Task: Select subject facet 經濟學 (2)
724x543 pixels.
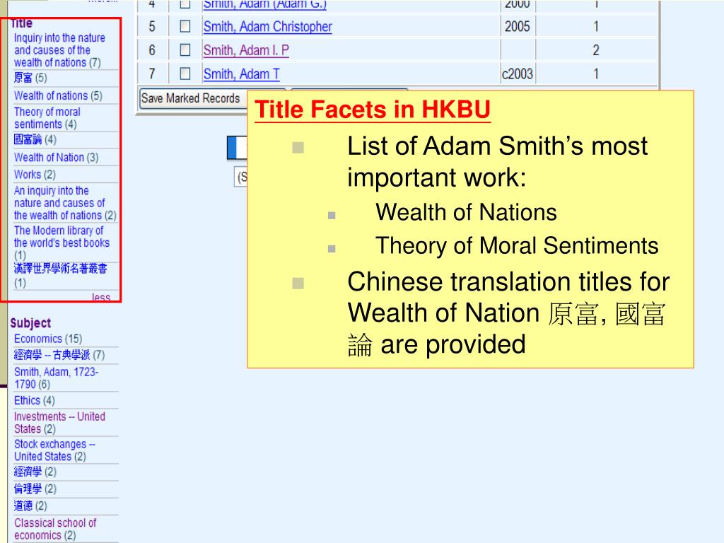Action: [x=35, y=472]
